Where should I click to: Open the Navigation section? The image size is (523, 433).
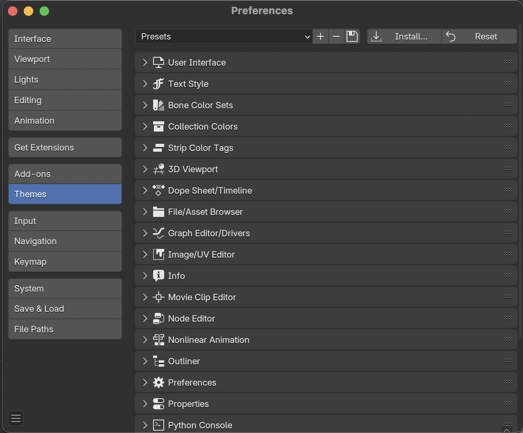(65, 241)
